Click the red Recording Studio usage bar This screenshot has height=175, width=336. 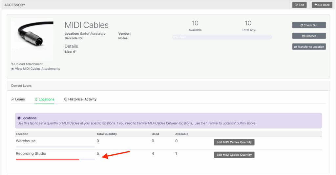pyautogui.click(x=48, y=159)
